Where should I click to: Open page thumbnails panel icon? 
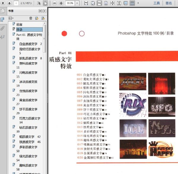(x=3, y=11)
